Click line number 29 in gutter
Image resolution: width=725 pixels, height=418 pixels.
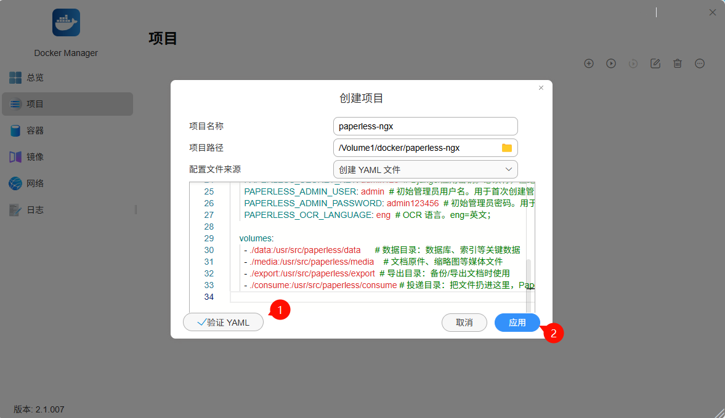click(x=209, y=238)
